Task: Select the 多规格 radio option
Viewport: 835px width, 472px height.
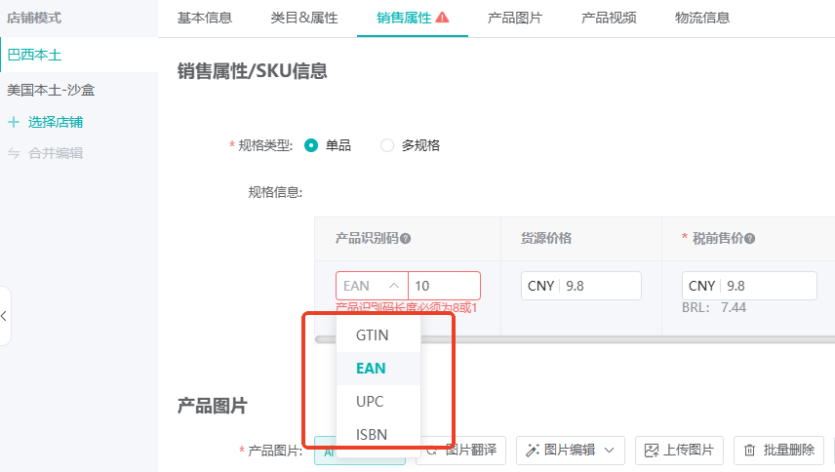Action: (x=387, y=145)
